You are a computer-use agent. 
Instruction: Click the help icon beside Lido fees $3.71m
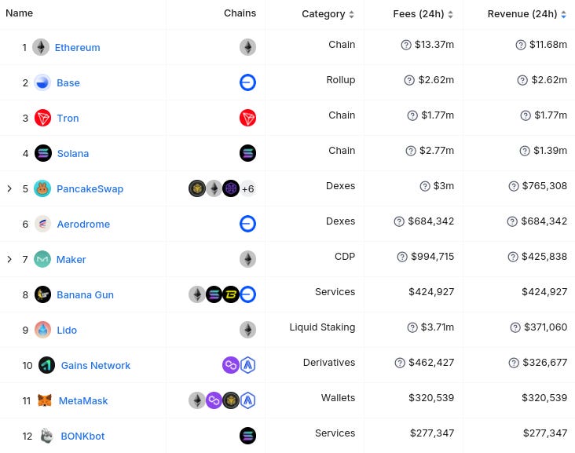412,327
